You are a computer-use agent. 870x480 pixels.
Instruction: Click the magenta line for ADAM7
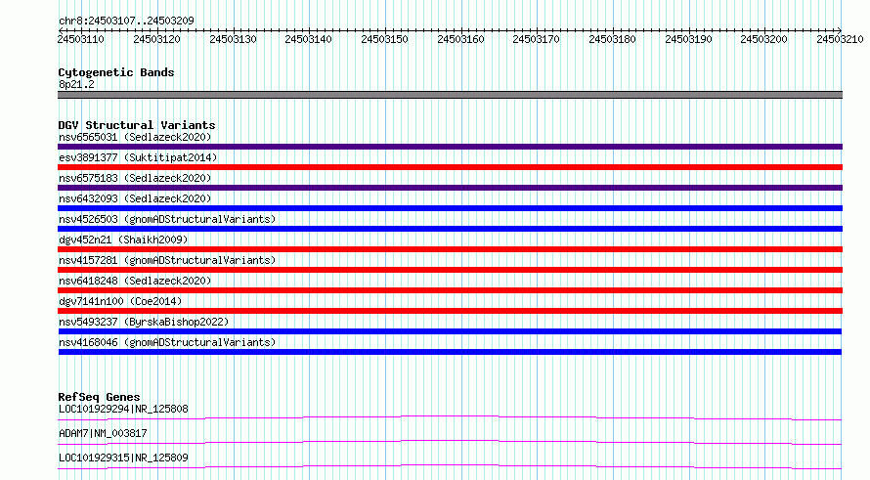tap(450, 442)
